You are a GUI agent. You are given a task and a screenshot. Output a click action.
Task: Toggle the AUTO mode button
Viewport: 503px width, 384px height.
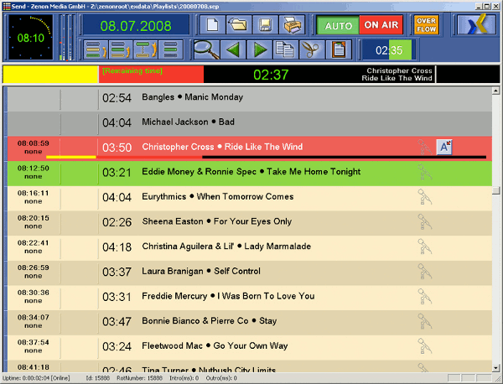(x=338, y=25)
